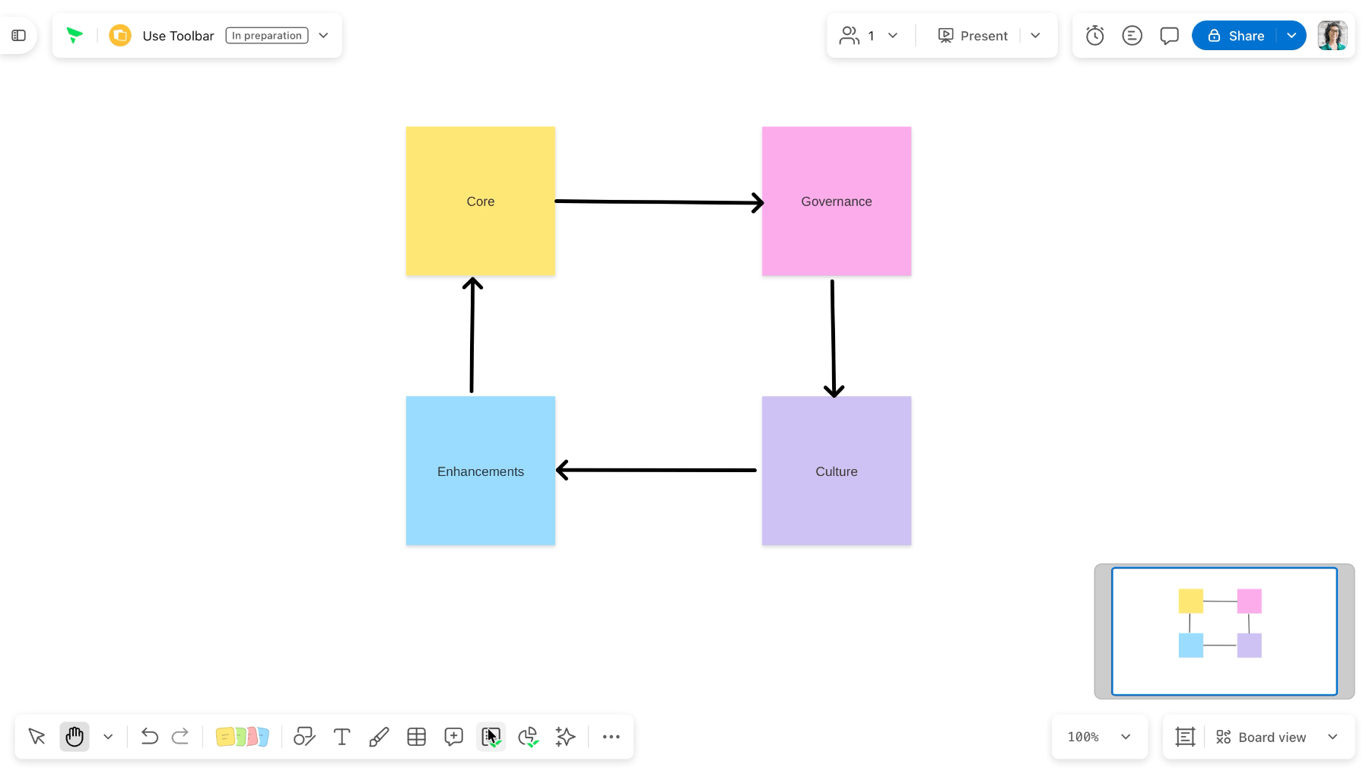This screenshot has height=774, width=1369.
Task: Open the shapes tool
Action: (x=304, y=737)
